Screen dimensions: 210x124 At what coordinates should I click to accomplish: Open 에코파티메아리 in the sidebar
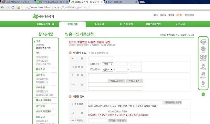(44, 100)
